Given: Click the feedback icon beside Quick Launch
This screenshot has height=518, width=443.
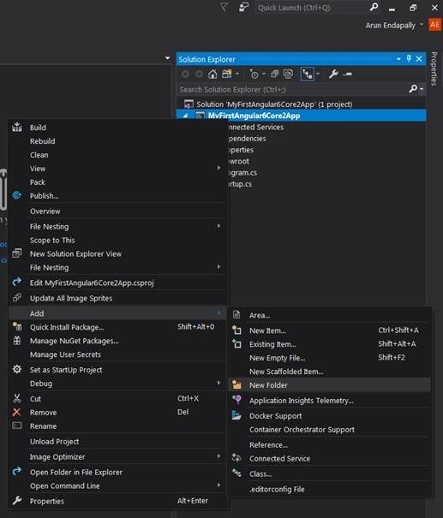Looking at the screenshot, I should (x=243, y=7).
